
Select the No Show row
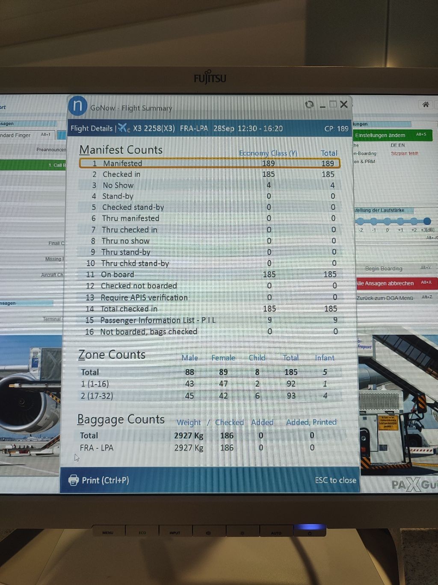click(x=209, y=185)
